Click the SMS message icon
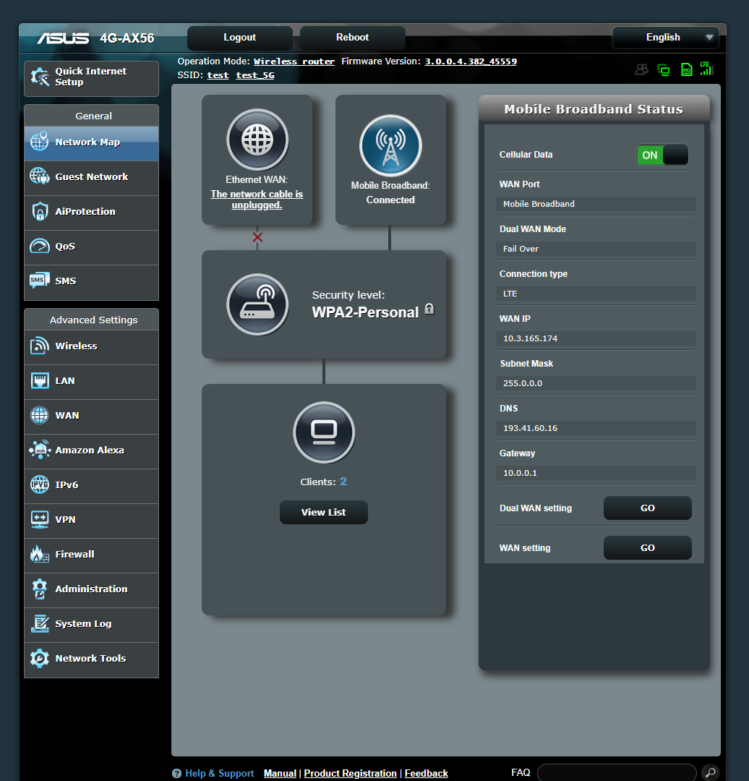The height and width of the screenshot is (781, 749). [x=39, y=281]
